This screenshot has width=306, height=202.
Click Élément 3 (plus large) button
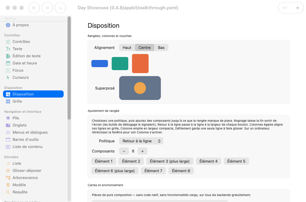pyautogui.click(x=170, y=161)
